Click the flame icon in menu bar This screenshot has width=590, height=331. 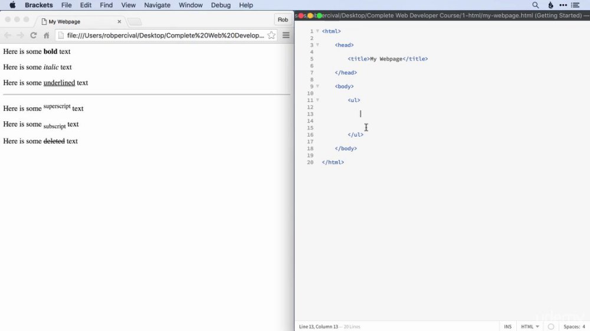click(550, 5)
